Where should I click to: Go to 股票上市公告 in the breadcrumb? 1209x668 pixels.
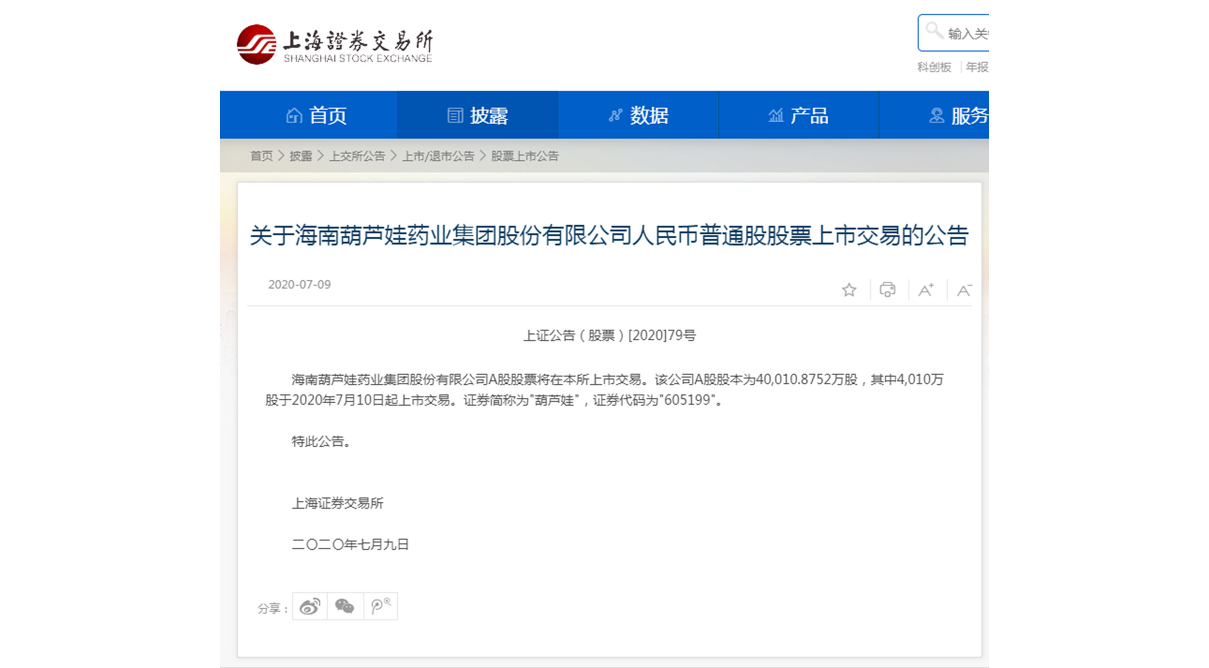(x=525, y=156)
